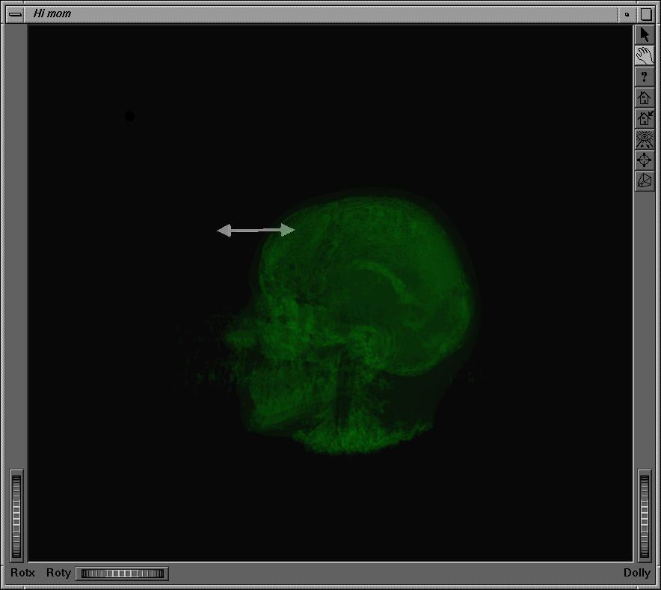Viewport: 661px width, 590px height.
Task: Open help with question mark icon
Action: point(644,77)
